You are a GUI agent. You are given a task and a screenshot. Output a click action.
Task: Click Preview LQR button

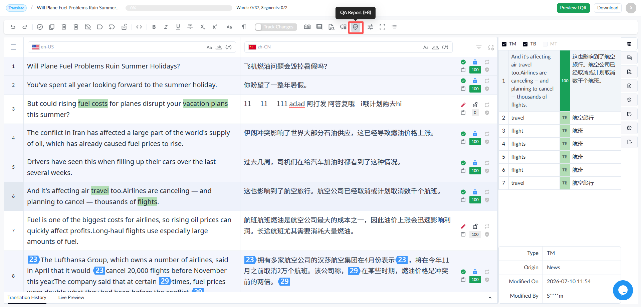[573, 8]
